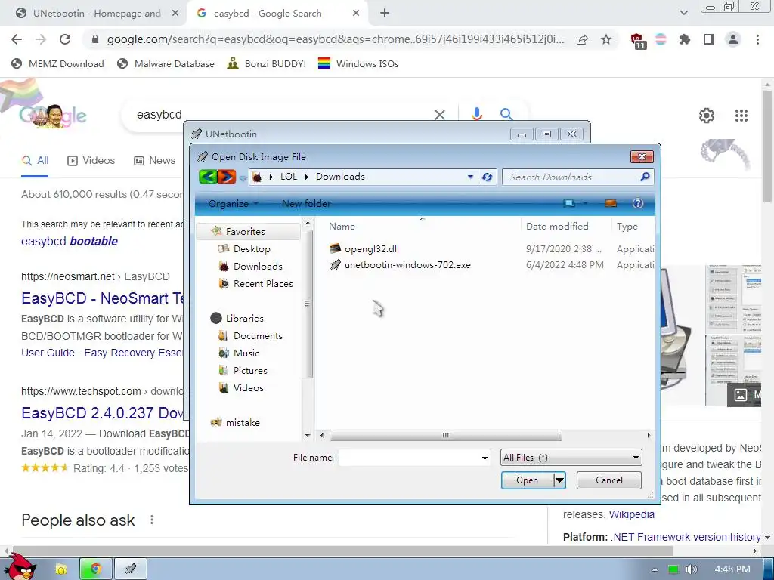Change the view with the views icon
Viewport: 774px width, 580px height.
569,203
